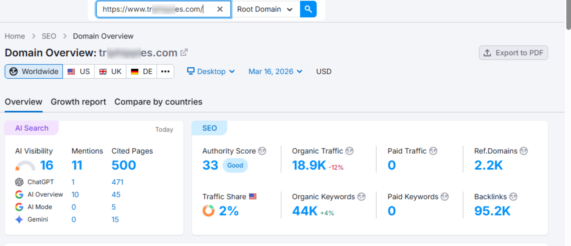Viewport: 571px width, 246px height.
Task: Toggle the UK country filter
Action: point(110,71)
